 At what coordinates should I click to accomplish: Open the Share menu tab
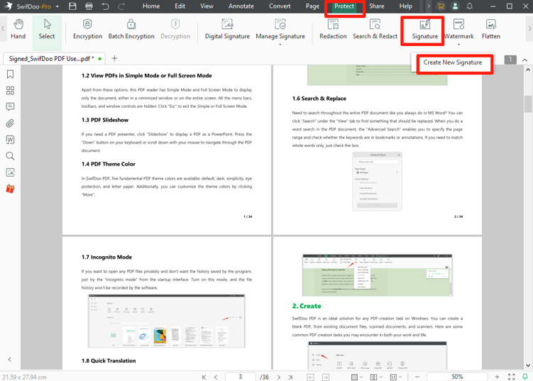click(377, 6)
